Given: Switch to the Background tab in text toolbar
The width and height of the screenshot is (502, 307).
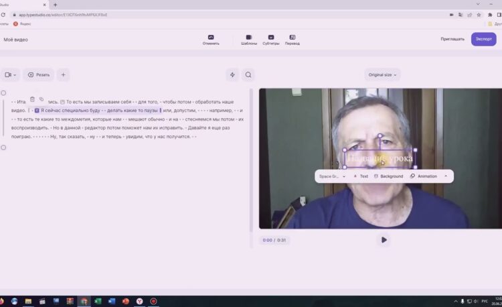Looking at the screenshot, I should pyautogui.click(x=388, y=176).
